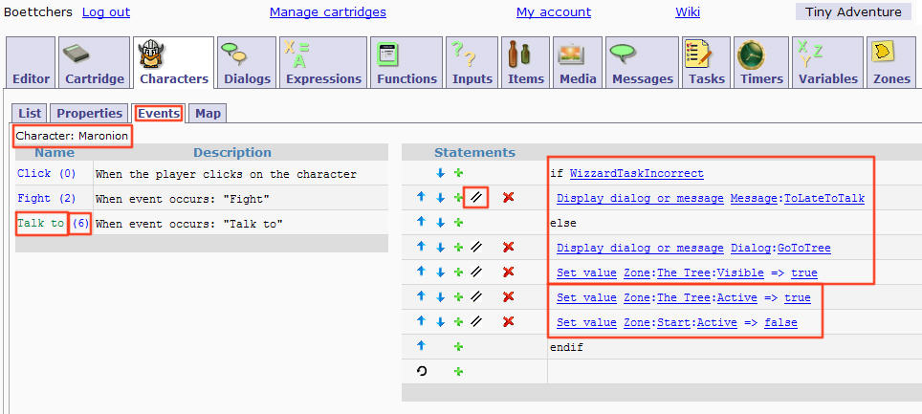Move The Tree:Visible statement up
Viewport: 922px width, 414px height.
click(422, 273)
